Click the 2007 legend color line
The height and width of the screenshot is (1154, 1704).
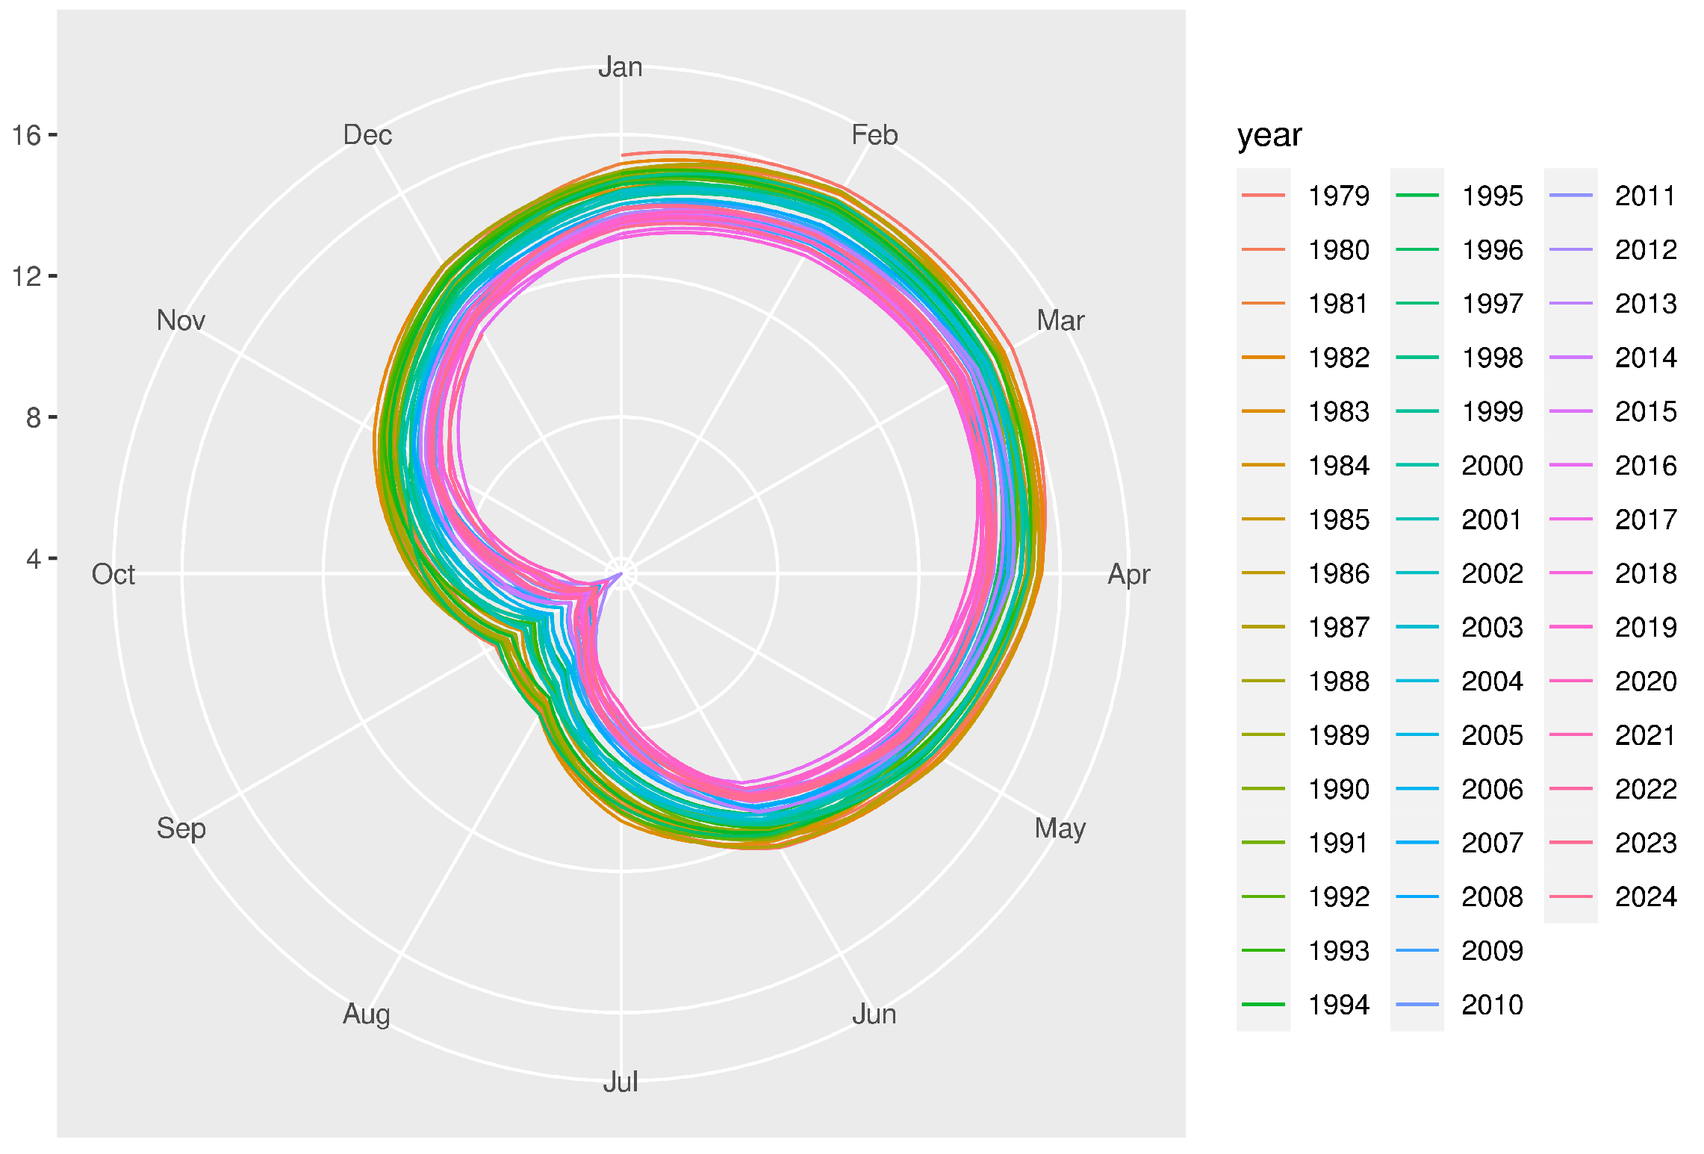(x=1417, y=843)
